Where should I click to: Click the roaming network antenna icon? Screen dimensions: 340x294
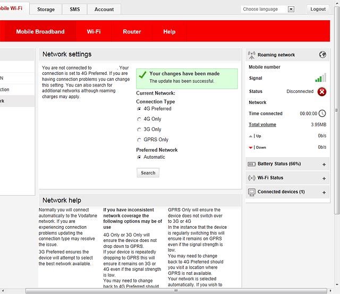pyautogui.click(x=251, y=55)
